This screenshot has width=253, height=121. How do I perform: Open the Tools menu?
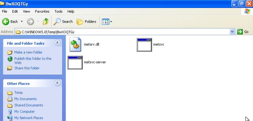pyautogui.click(x=58, y=11)
